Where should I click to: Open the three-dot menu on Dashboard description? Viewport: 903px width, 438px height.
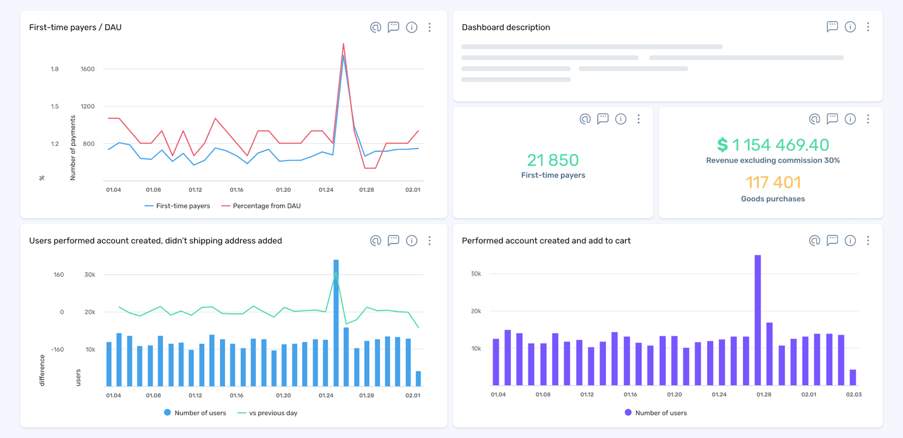[x=868, y=27]
